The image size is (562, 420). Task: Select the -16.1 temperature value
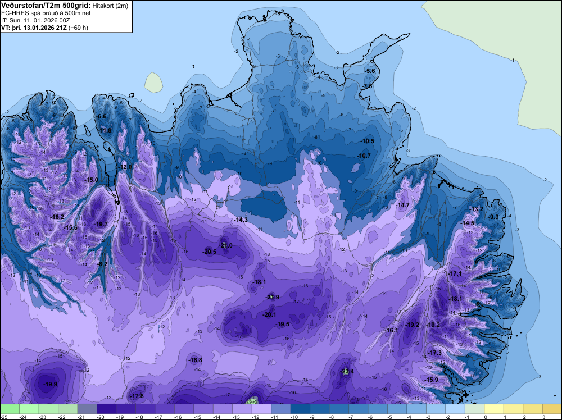pyautogui.click(x=391, y=330)
